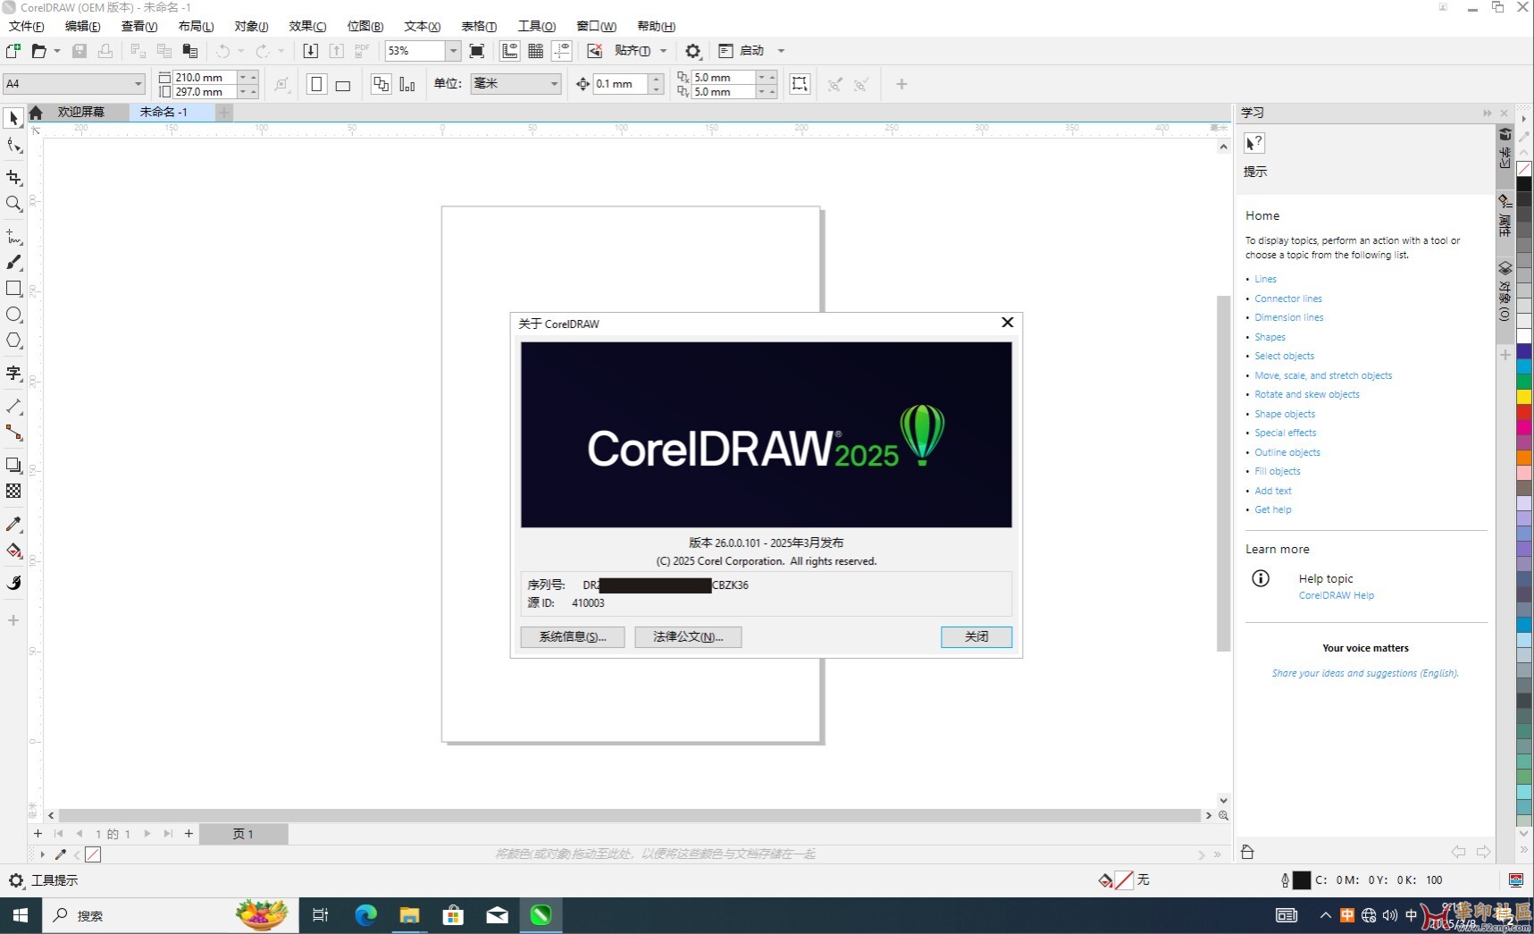Select the Eyedropper tool
The image size is (1534, 934).
tap(13, 525)
